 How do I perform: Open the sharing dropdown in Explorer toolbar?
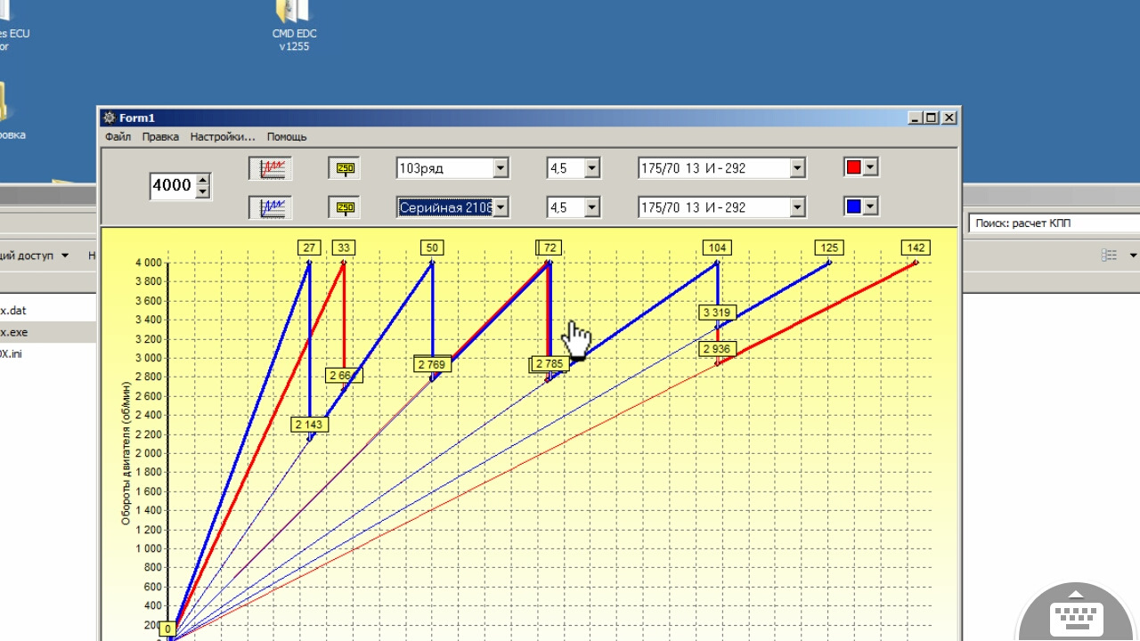tap(36, 256)
